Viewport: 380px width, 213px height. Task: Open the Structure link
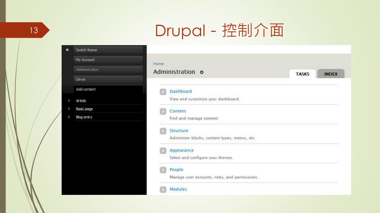(179, 131)
